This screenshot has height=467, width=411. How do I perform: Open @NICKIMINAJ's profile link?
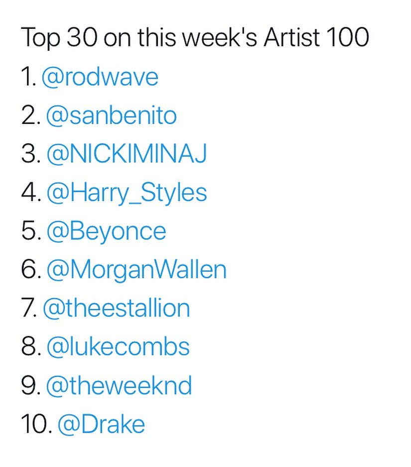pos(126,154)
